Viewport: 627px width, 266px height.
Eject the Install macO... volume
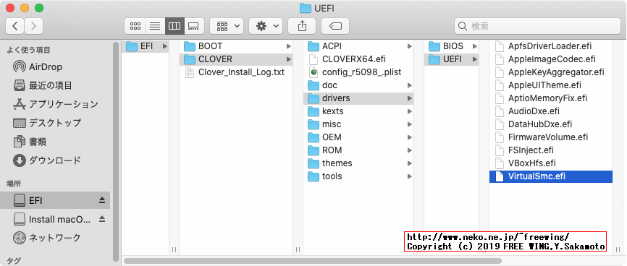click(x=102, y=219)
